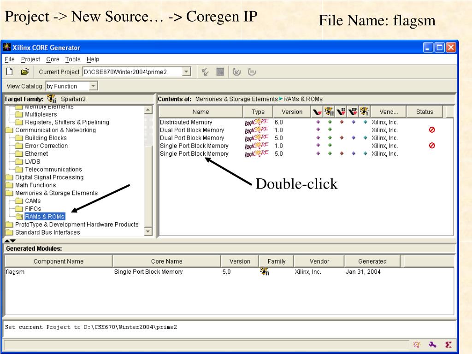Click the Open Project folder icon
This screenshot has width=472, height=354.
point(25,71)
